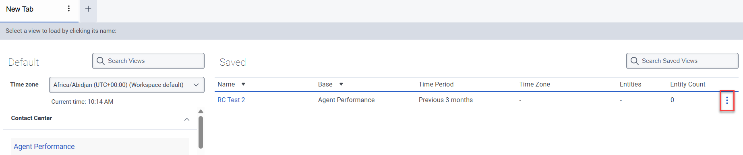Image resolution: width=743 pixels, height=155 pixels.
Task: Click the Default views scrollbar thumb
Action: coord(201,132)
